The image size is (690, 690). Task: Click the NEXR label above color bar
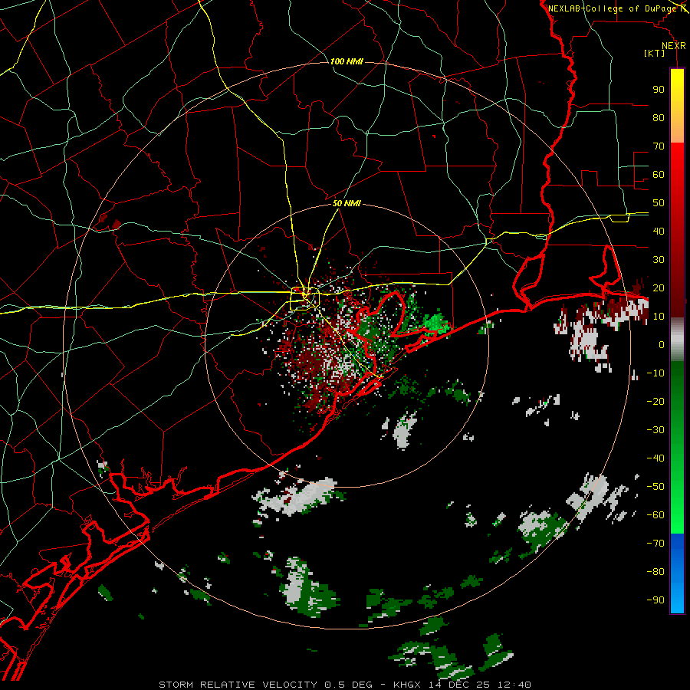pyautogui.click(x=674, y=46)
